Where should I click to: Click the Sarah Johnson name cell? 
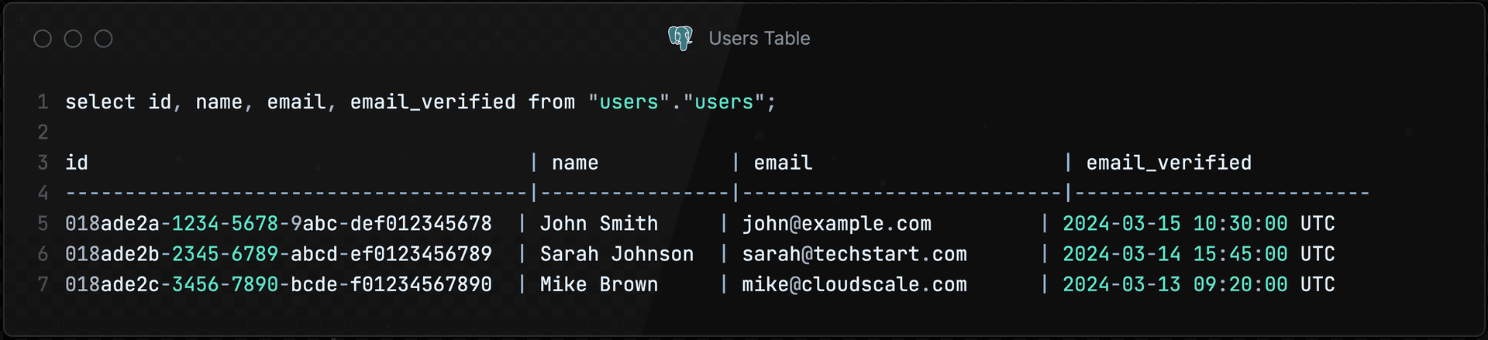617,254
